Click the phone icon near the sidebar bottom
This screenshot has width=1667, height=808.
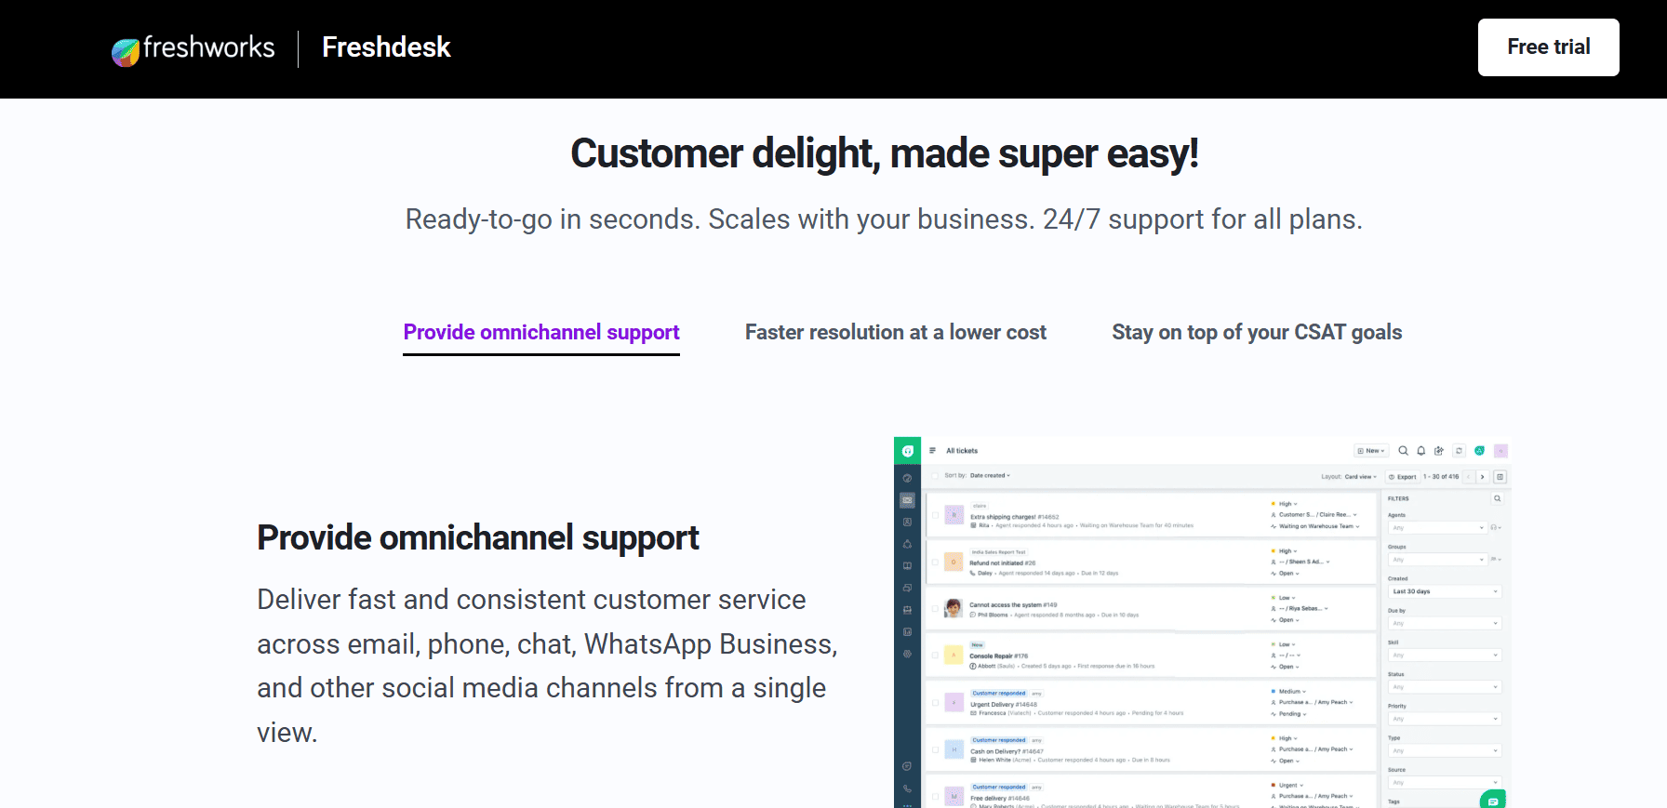(908, 788)
